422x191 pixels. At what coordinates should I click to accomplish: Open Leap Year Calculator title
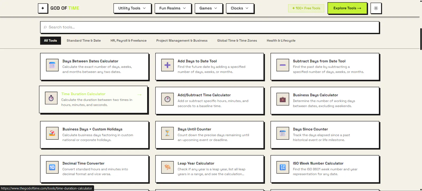pyautogui.click(x=196, y=163)
